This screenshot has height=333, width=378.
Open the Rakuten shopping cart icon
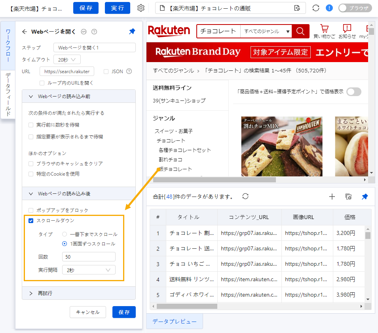click(325, 31)
